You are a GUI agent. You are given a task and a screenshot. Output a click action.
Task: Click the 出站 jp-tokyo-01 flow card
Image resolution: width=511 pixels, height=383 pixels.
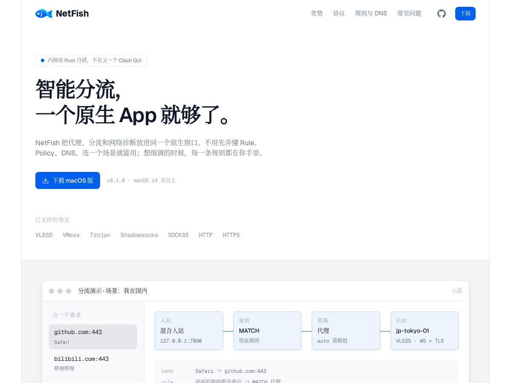pos(425,331)
